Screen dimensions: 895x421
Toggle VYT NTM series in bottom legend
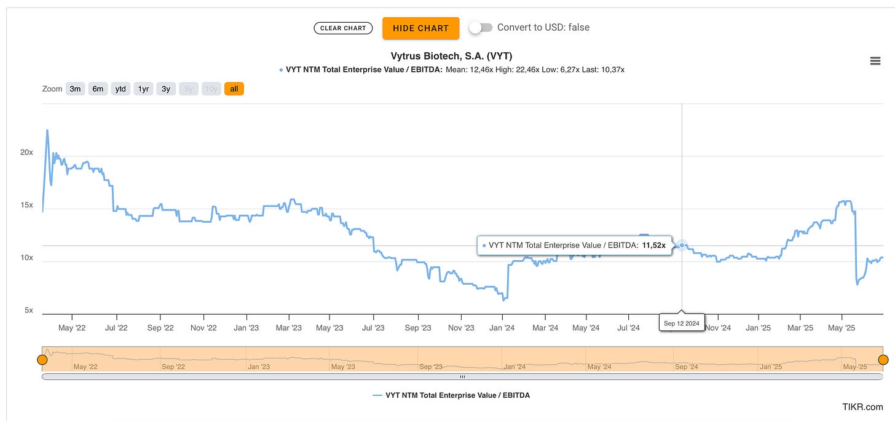(x=451, y=395)
